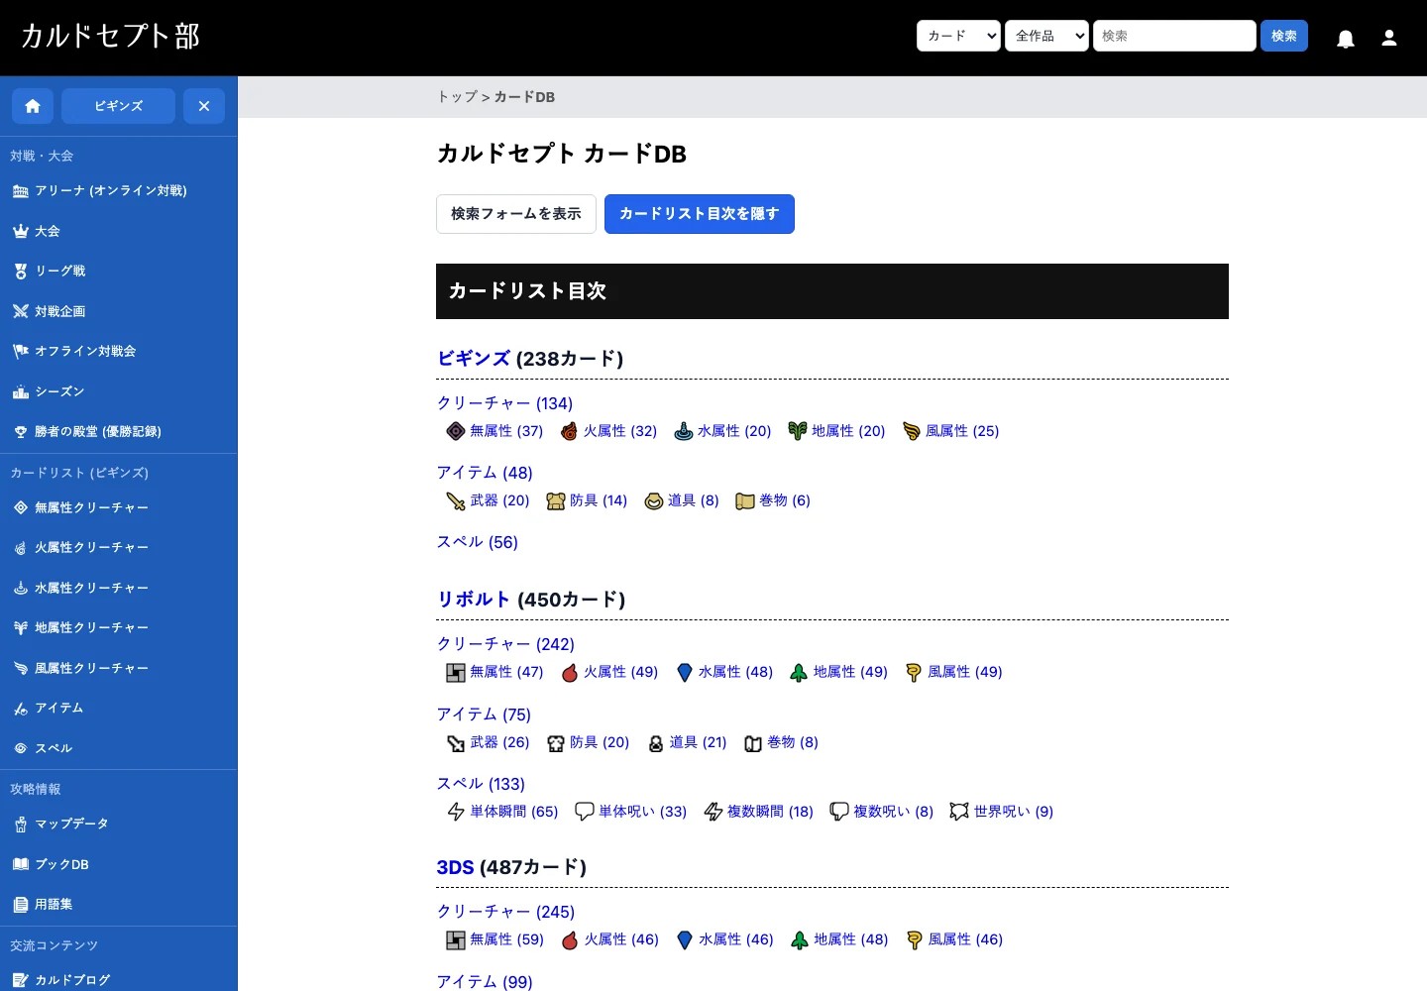Hide card list index with カードリスト目次を隠す
This screenshot has width=1427, height=991.
click(700, 214)
